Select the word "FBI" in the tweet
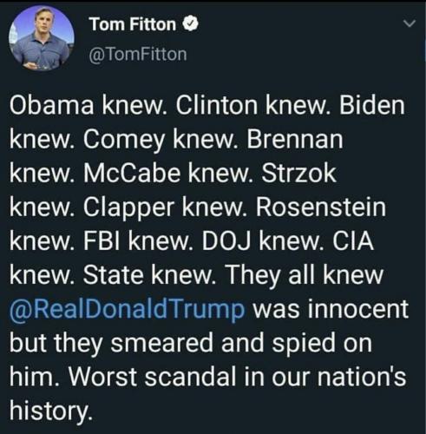 pyautogui.click(x=103, y=241)
